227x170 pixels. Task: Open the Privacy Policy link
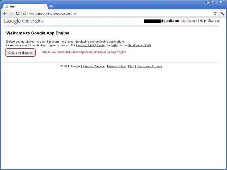pos(116,66)
